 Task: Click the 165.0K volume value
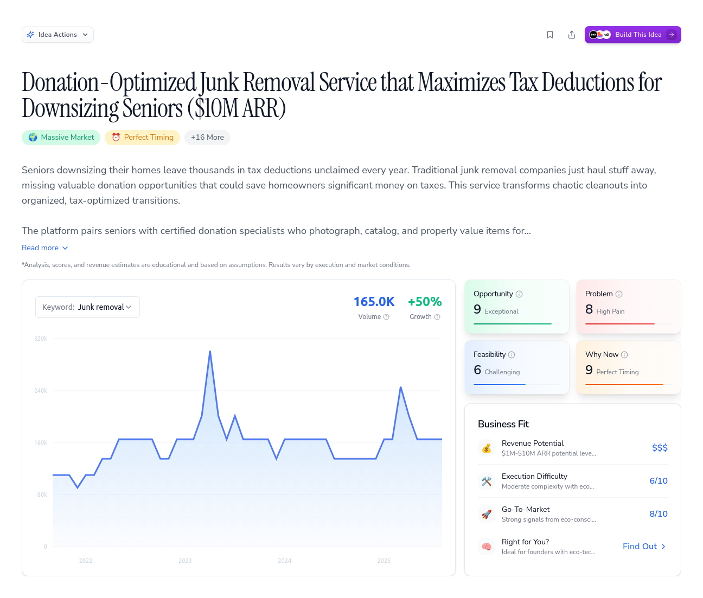[374, 302]
